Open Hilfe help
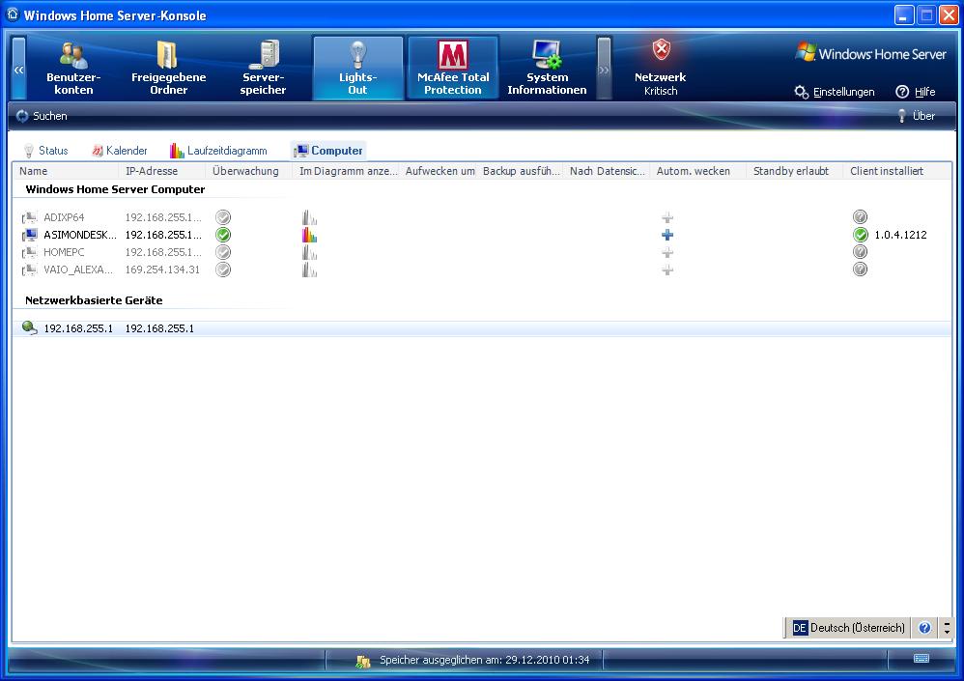This screenshot has height=681, width=964. coord(916,92)
